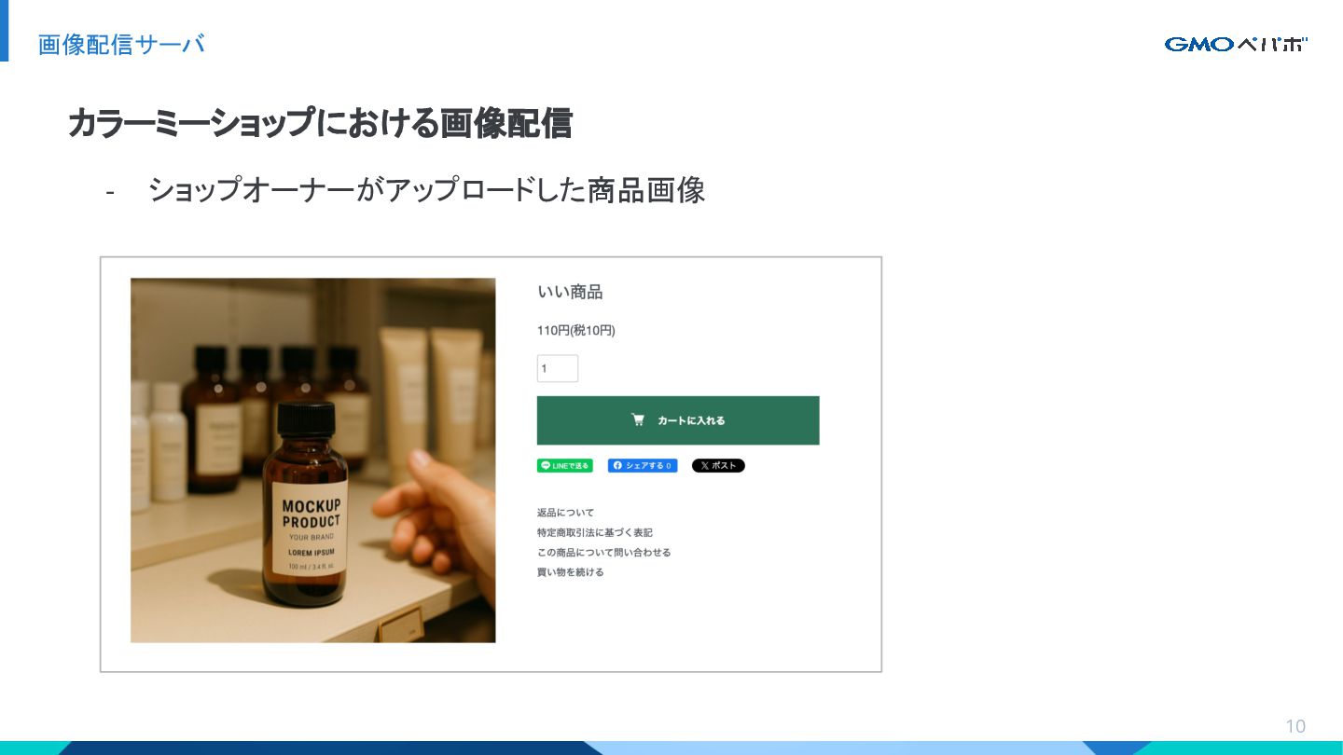
Task: Click the いい商品 product title
Action: tap(570, 292)
